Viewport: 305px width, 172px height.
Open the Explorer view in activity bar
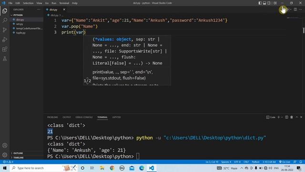click(x=5, y=11)
